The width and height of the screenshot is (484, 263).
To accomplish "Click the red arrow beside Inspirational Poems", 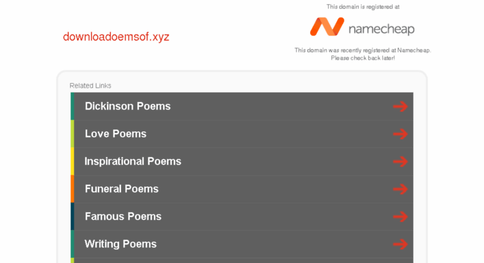I will pyautogui.click(x=401, y=162).
